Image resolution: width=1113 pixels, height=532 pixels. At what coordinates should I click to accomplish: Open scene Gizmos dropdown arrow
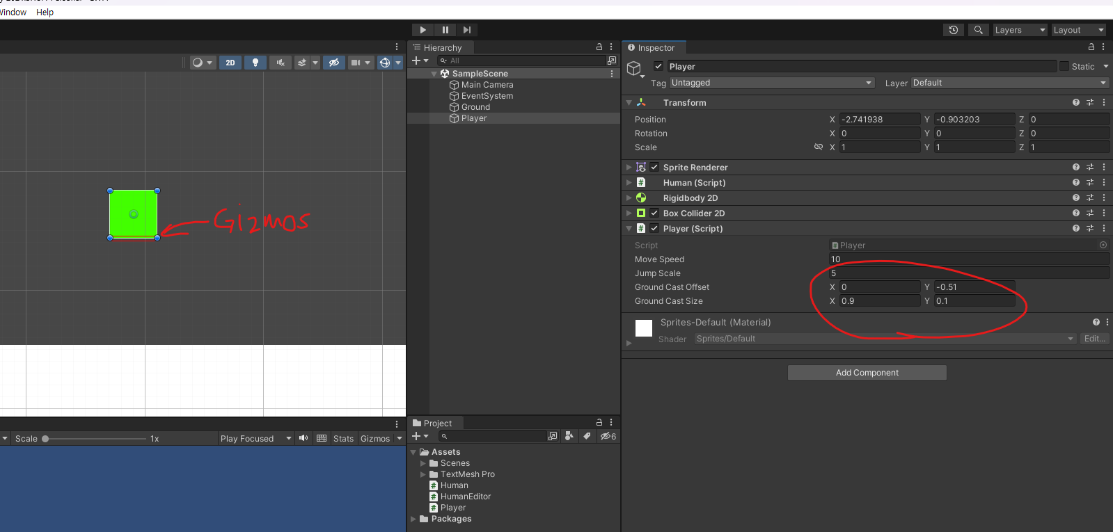pyautogui.click(x=398, y=63)
